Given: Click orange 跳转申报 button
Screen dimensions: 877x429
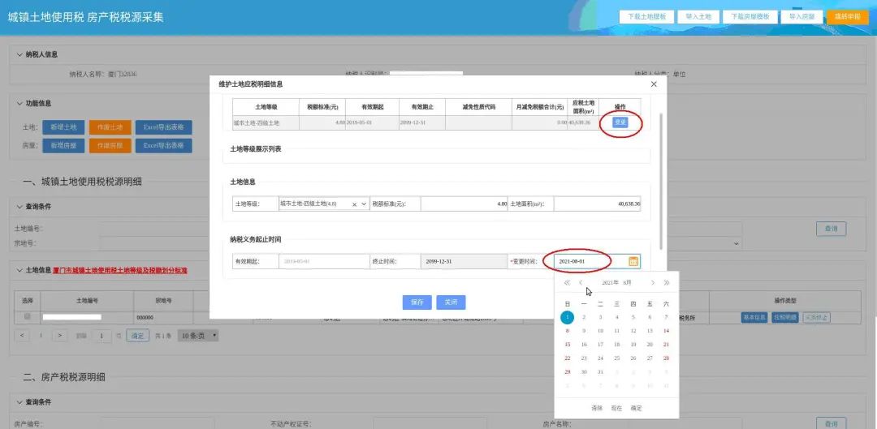Looking at the screenshot, I should click(x=847, y=17).
